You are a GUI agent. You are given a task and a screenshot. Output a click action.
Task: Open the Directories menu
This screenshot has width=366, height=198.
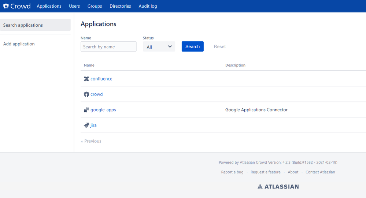coord(120,6)
